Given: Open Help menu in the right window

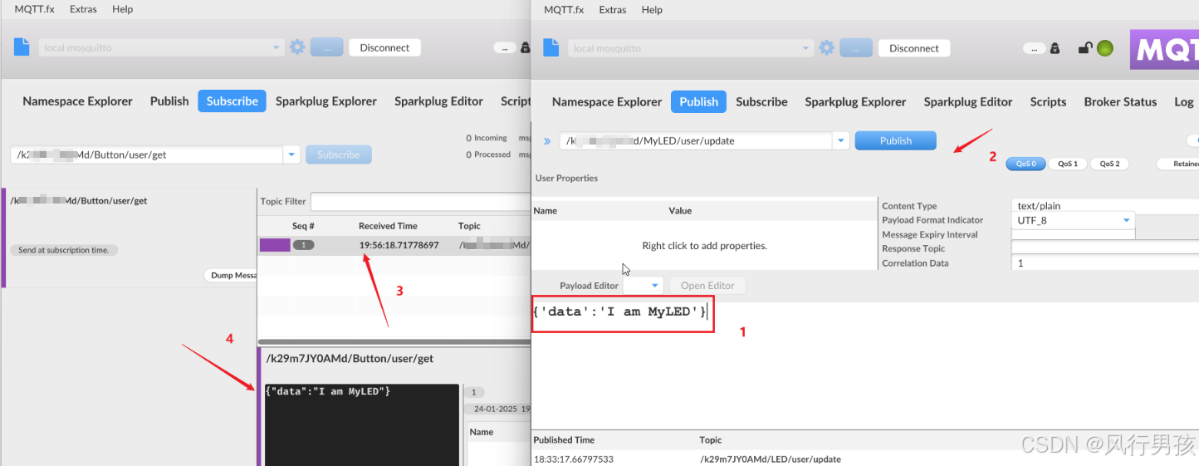Looking at the screenshot, I should (652, 9).
